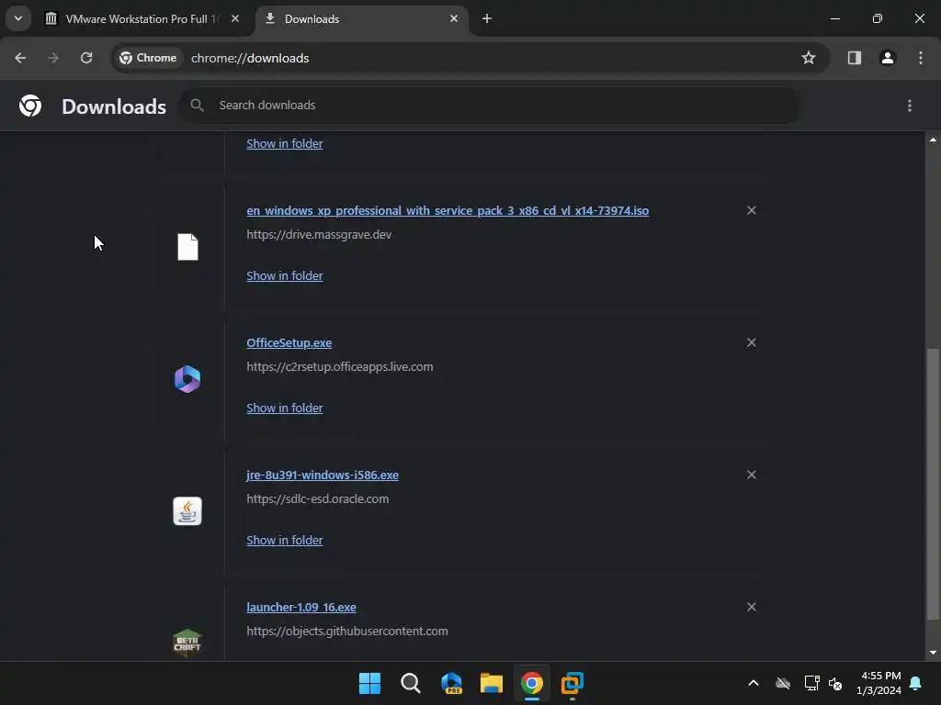Viewport: 941px width, 705px height.
Task: Click the sdlc-esd.oracle.com source URL
Action: point(317,498)
